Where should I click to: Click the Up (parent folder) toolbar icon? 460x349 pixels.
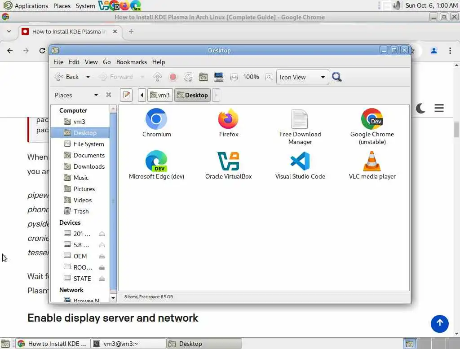pyautogui.click(x=157, y=77)
